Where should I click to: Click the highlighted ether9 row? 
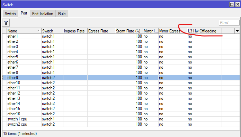pos(121,78)
